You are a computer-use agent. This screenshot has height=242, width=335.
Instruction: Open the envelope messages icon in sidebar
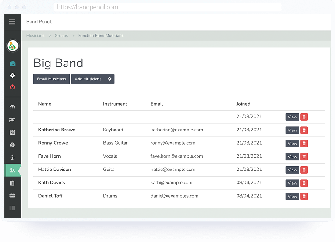point(13,63)
